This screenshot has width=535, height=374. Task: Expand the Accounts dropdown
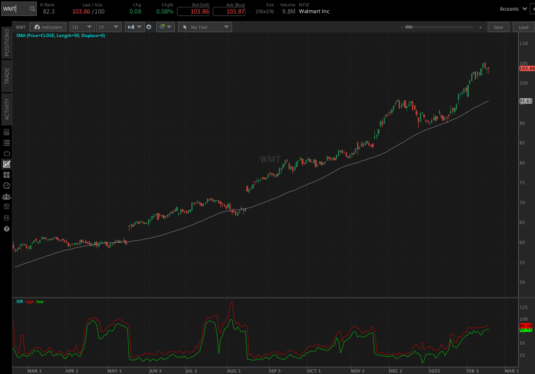point(513,9)
